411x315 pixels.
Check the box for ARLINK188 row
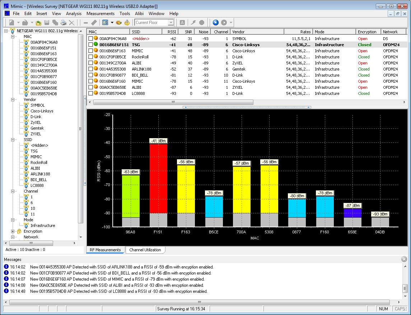pyautogui.click(x=90, y=69)
